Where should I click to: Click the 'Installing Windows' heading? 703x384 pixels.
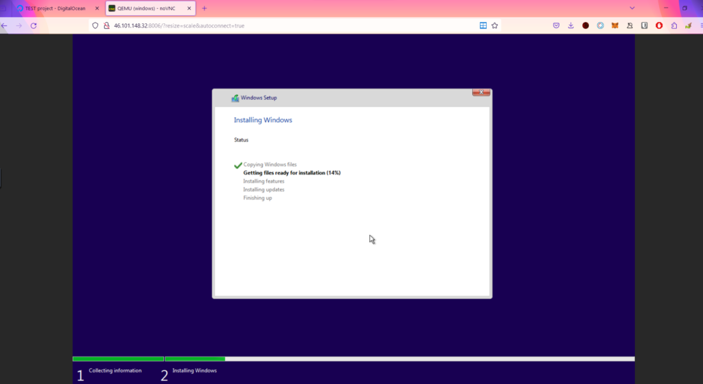click(x=263, y=120)
